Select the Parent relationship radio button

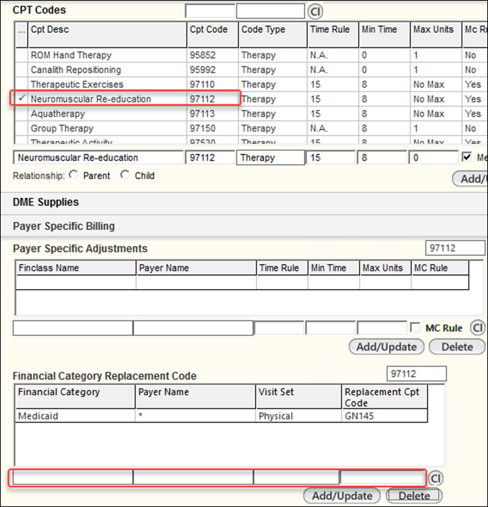coord(74,175)
